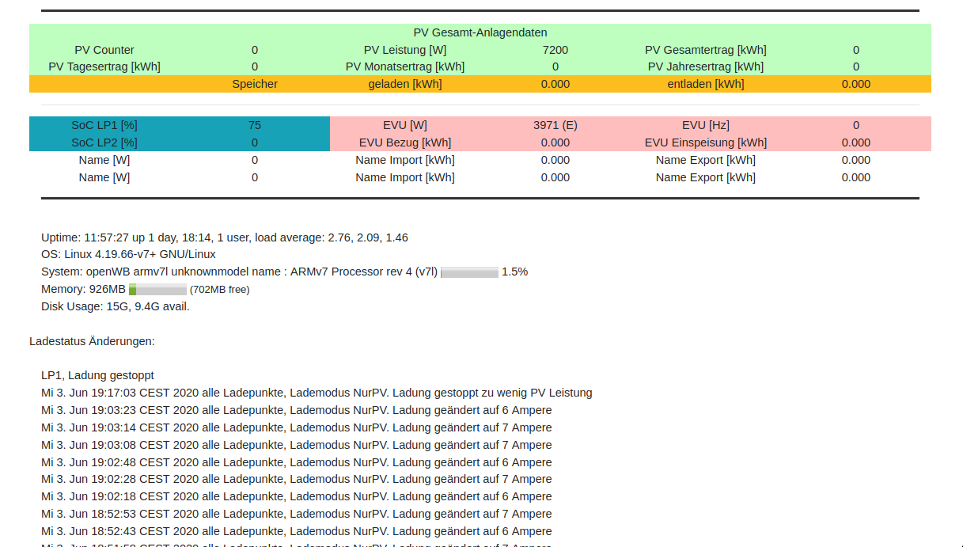Select the 'EVU Einspeisung [kWh]' label
This screenshot has width=963, height=547.
pos(706,142)
